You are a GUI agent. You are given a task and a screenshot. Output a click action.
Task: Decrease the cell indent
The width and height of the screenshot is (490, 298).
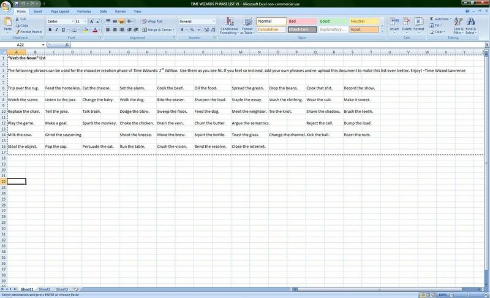point(129,29)
